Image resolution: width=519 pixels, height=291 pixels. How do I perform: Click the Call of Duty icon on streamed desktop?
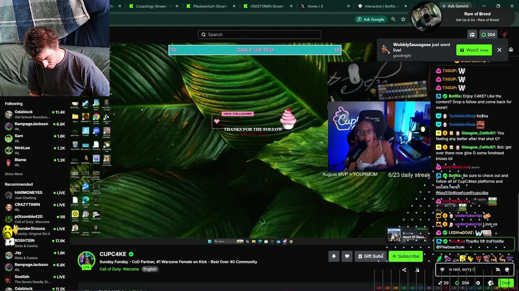[x=96, y=214]
